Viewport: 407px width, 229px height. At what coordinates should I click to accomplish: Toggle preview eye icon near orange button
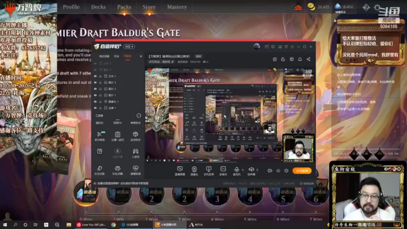pos(278,170)
